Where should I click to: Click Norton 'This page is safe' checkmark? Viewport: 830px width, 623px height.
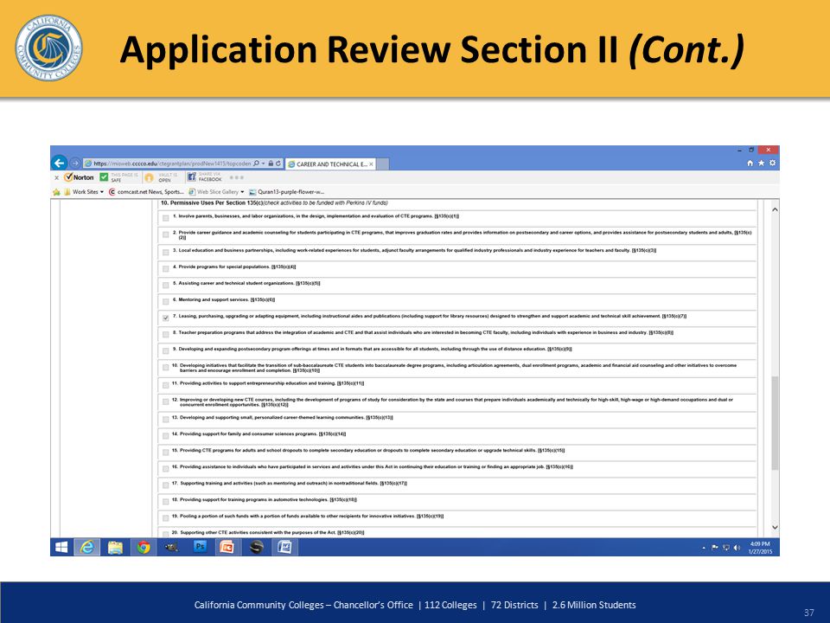104,177
